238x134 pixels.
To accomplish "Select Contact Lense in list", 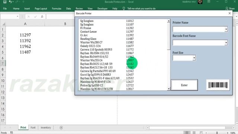I will click(123, 32).
